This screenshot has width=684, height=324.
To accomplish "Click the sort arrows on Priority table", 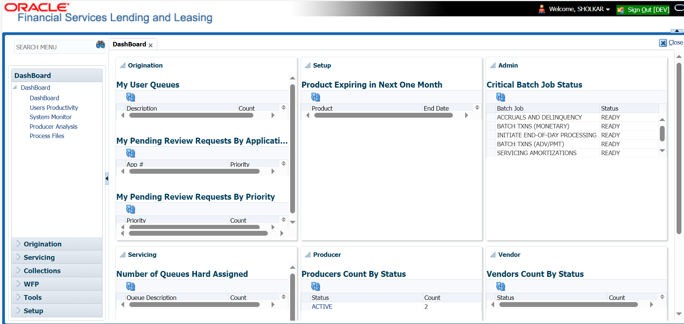I will pos(283,220).
